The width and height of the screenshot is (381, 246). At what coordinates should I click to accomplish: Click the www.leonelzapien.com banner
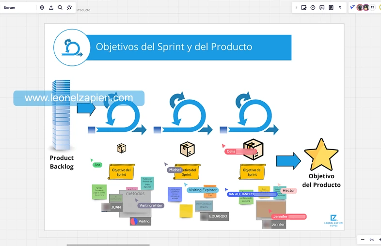point(79,98)
